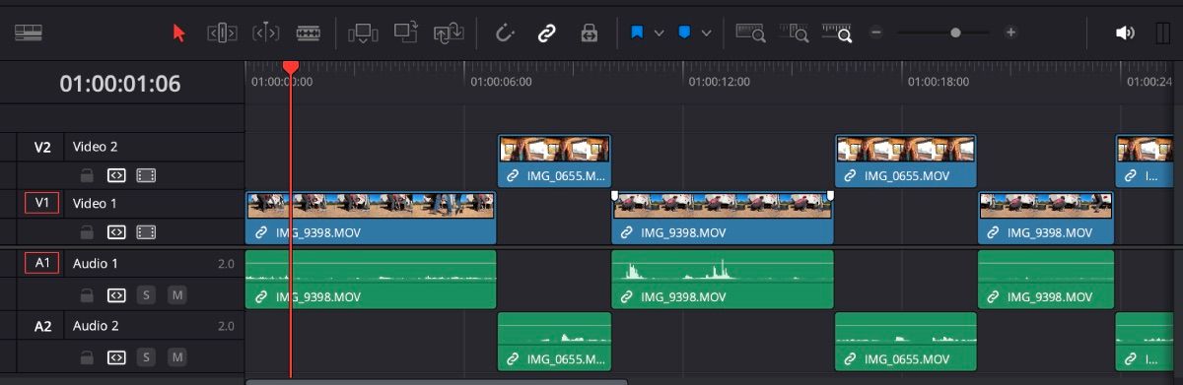1183x385 pixels.
Task: Open the Timeline View Options icon
Action: (x=30, y=32)
